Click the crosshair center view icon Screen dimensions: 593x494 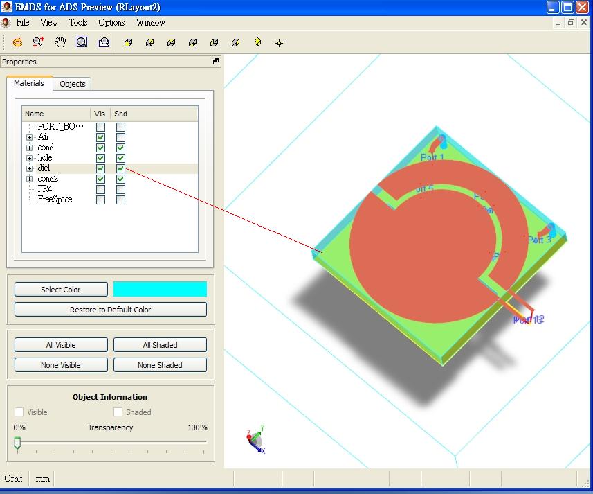(279, 43)
